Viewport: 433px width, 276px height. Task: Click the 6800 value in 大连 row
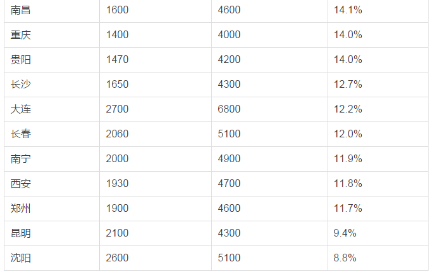pos(229,109)
